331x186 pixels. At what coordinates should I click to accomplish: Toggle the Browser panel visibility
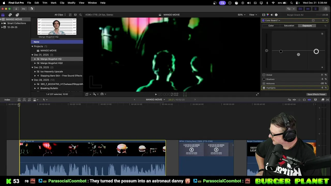(300, 9)
